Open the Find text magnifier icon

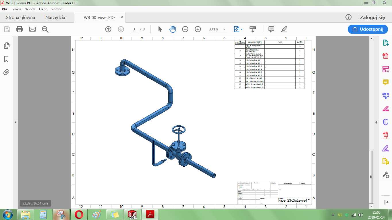(x=45, y=29)
